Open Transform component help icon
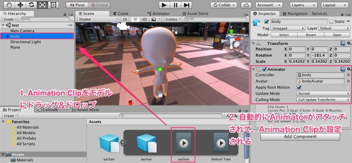This screenshot has width=352, height=163. [x=343, y=43]
